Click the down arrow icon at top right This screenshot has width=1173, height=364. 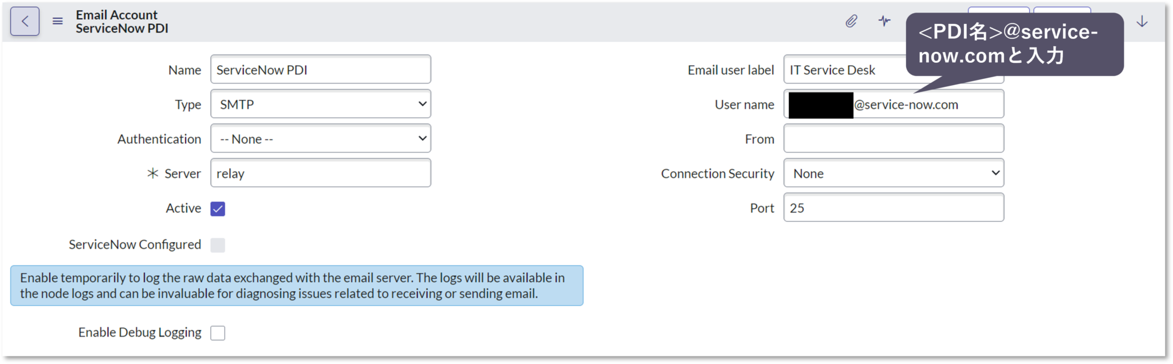(x=1143, y=21)
